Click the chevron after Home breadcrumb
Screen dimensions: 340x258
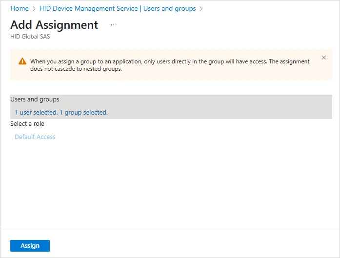tap(34, 9)
